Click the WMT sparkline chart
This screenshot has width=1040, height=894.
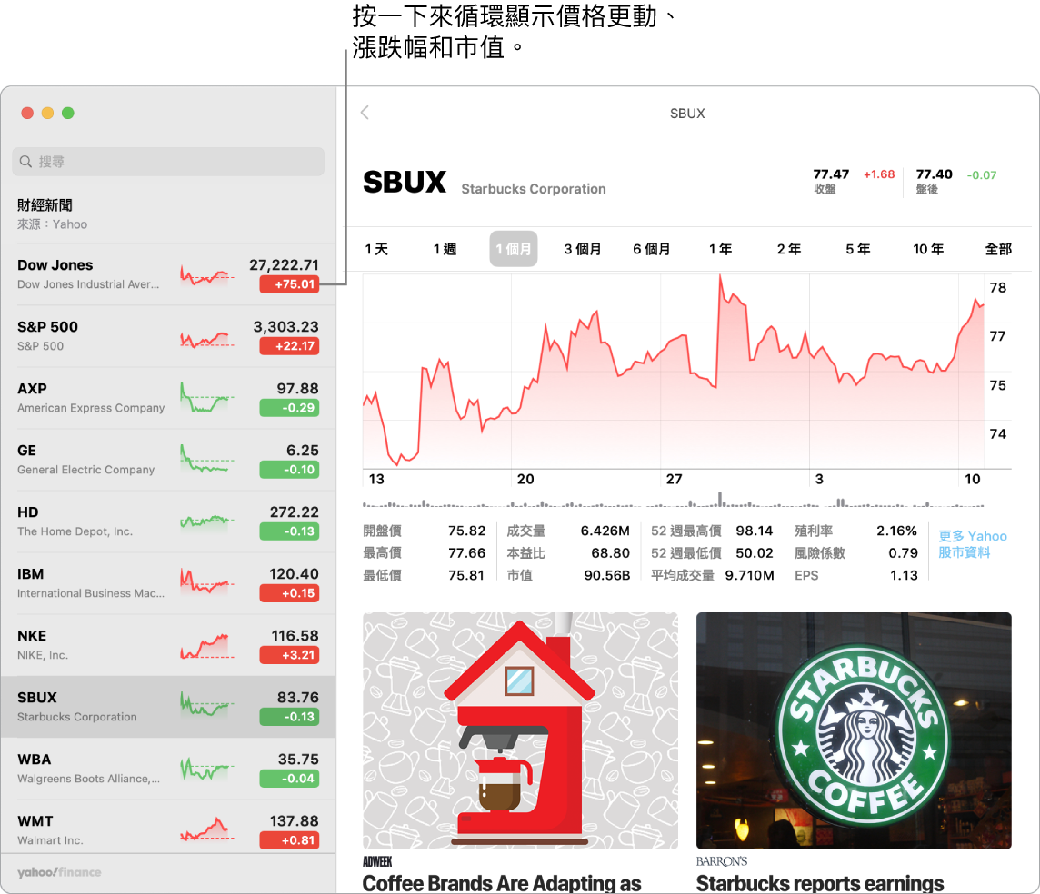(x=207, y=830)
